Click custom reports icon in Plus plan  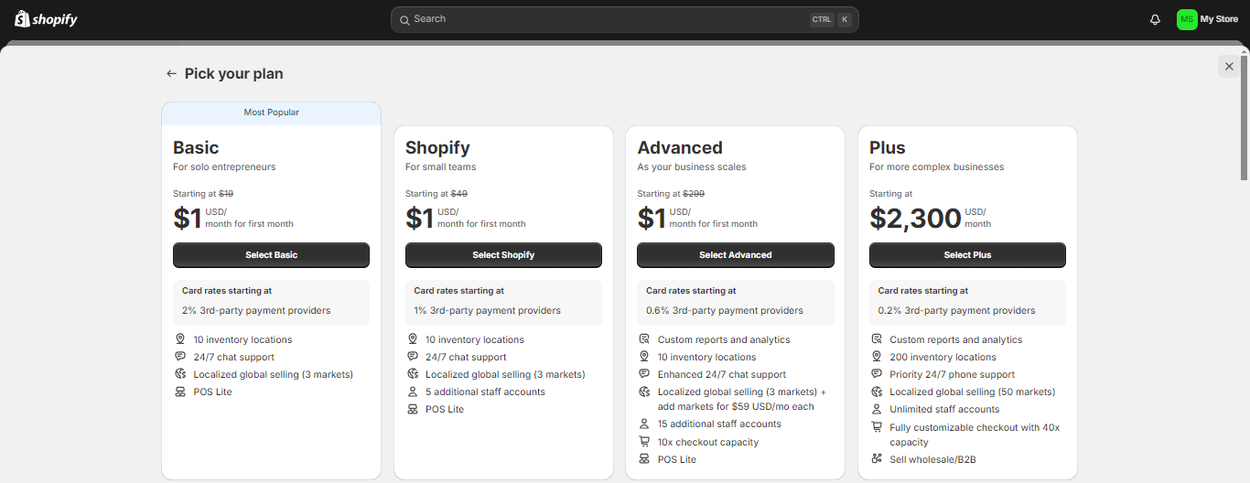pos(877,339)
